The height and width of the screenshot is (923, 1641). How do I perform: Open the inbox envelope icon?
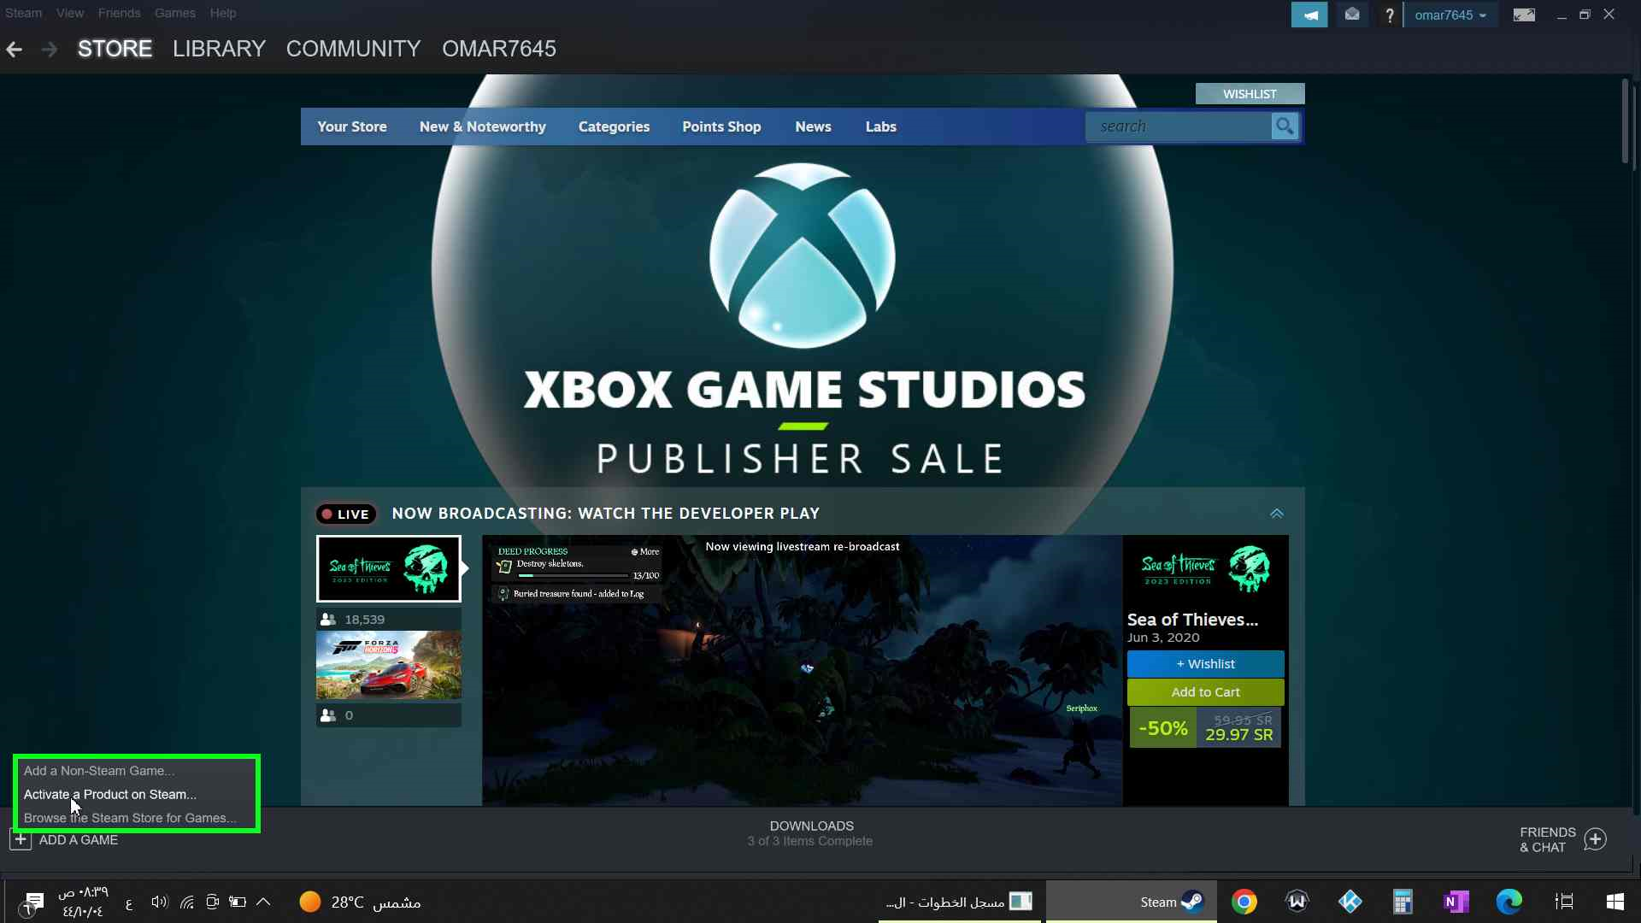1352,15
